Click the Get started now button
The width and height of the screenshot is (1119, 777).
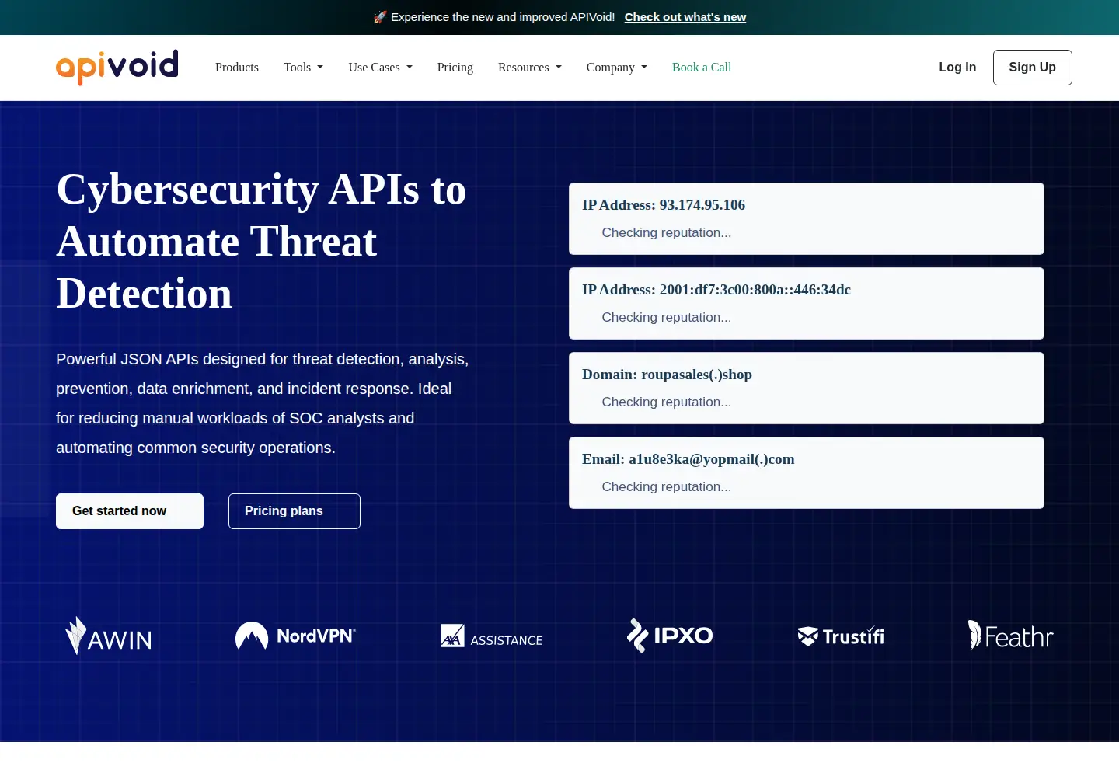tap(130, 511)
